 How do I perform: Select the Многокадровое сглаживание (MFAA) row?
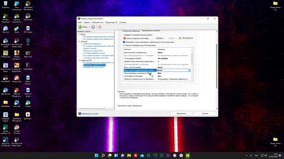157,73
